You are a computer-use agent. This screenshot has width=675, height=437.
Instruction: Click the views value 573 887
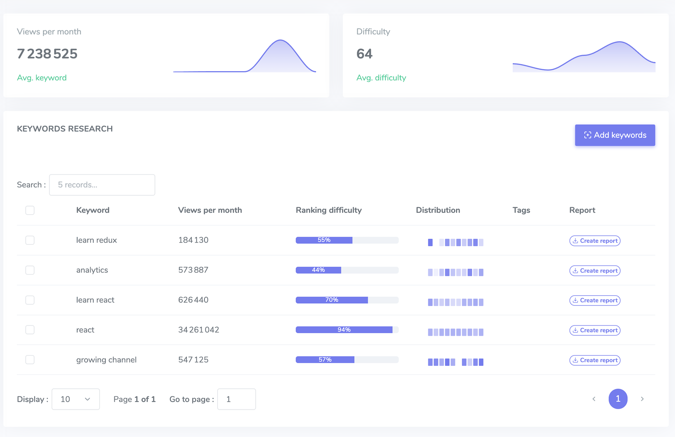(x=193, y=270)
